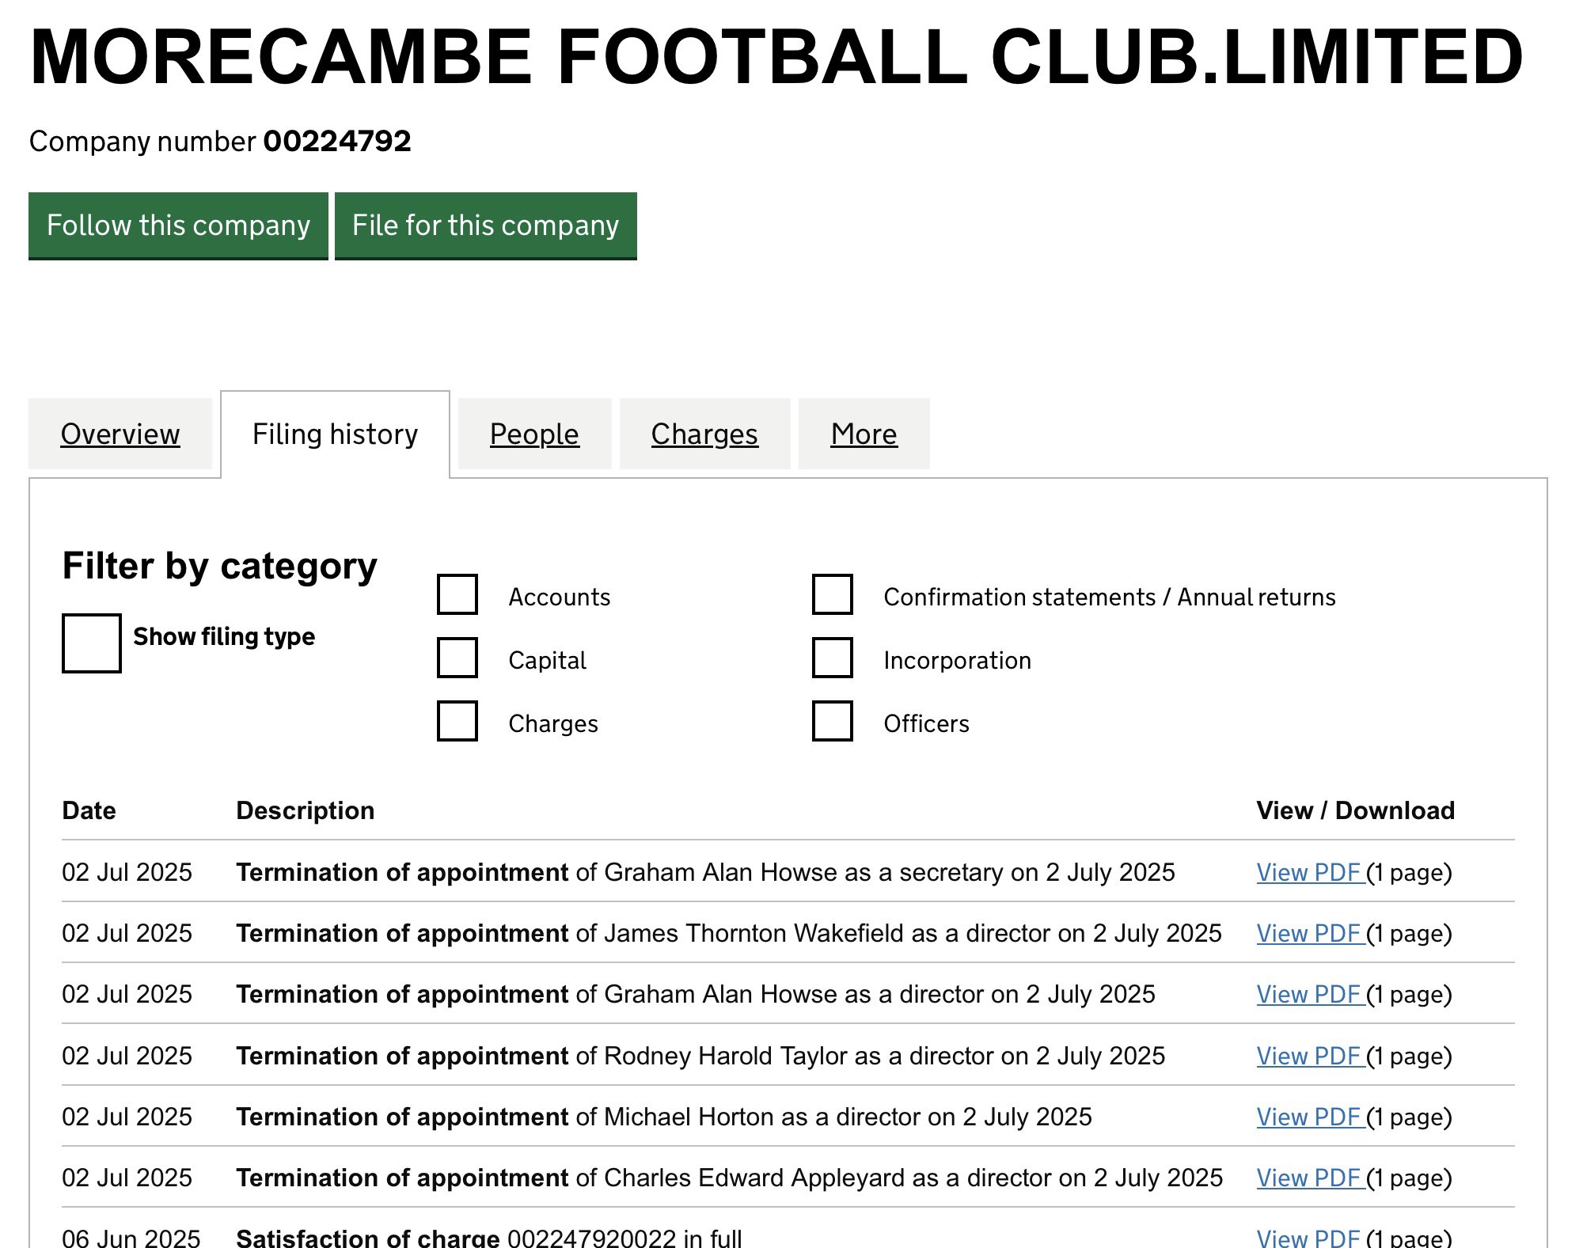Image resolution: width=1583 pixels, height=1248 pixels.
Task: Tick the Accounts filter checkbox
Action: click(x=457, y=594)
